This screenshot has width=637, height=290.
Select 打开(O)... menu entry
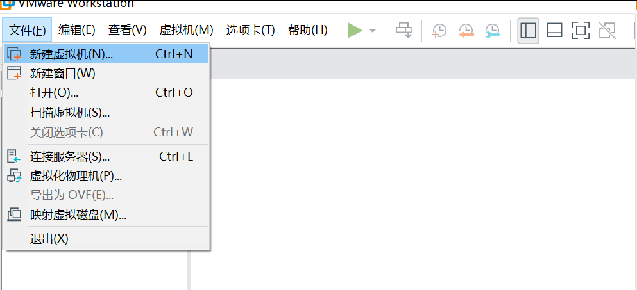click(x=106, y=93)
